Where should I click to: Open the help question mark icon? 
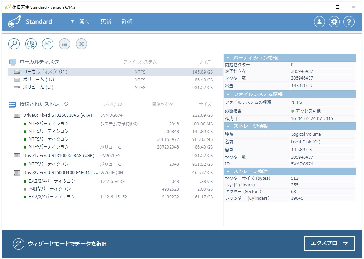pos(349,22)
